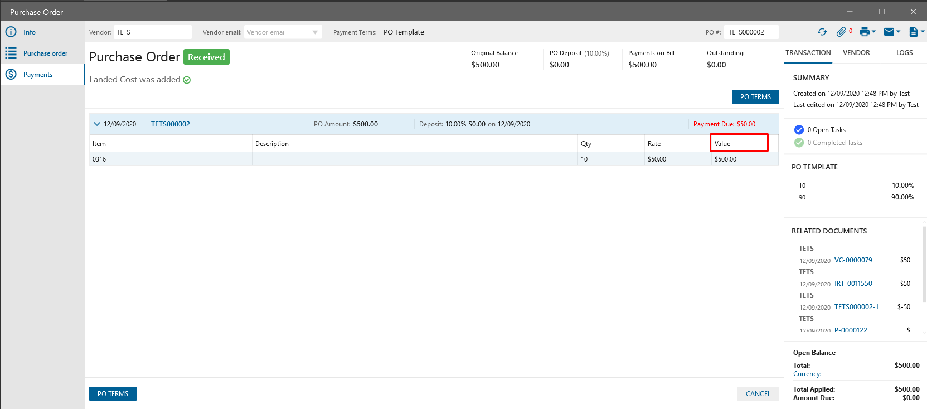Click the document icon in top toolbar
Image resolution: width=927 pixels, height=409 pixels.
(913, 32)
